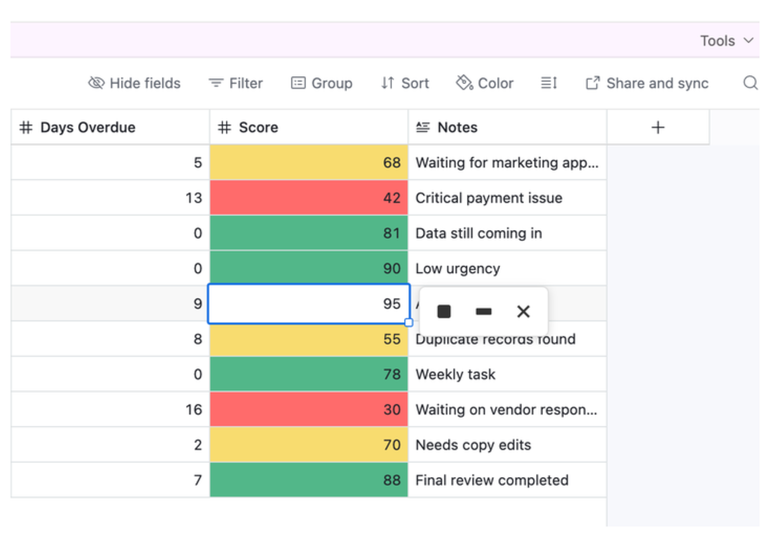Screen dimensions: 770x537
Task: Click the flat bar icon in popup
Action: point(484,311)
